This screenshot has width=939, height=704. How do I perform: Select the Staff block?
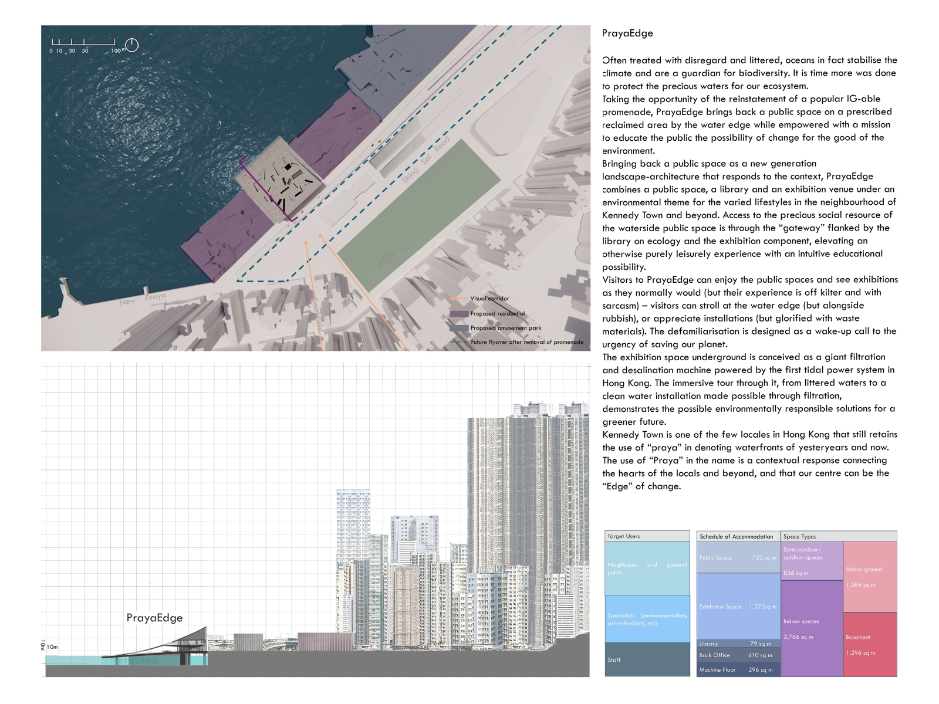click(x=647, y=659)
